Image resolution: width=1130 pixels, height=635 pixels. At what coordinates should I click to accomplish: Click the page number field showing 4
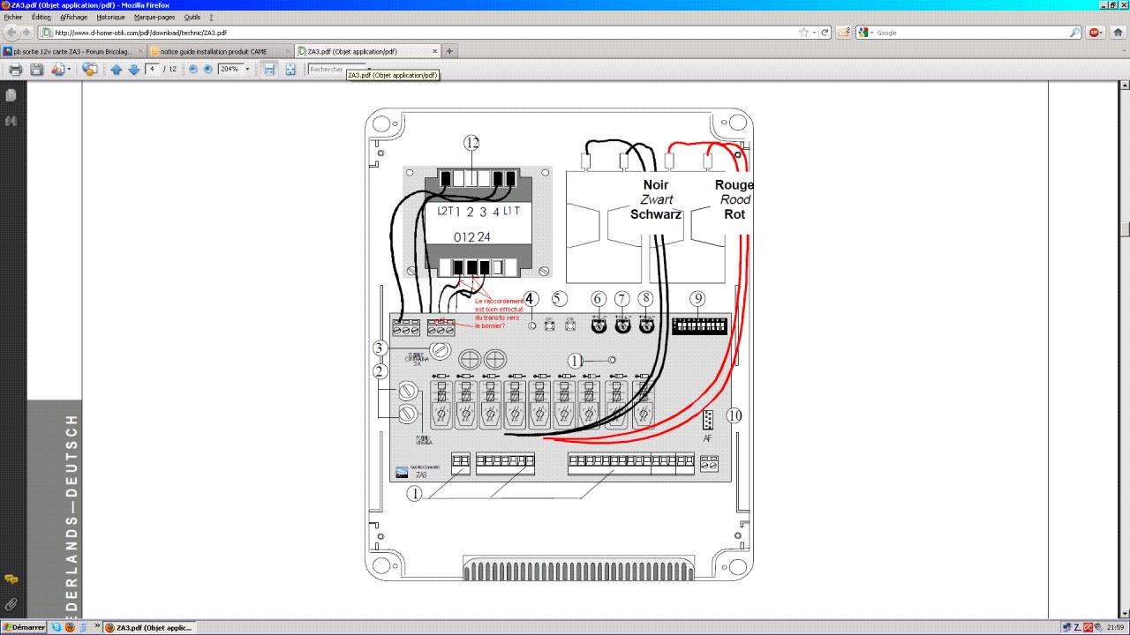(x=153, y=69)
